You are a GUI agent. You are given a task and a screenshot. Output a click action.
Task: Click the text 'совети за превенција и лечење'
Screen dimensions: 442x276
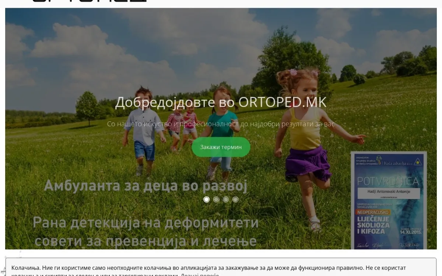145,241
